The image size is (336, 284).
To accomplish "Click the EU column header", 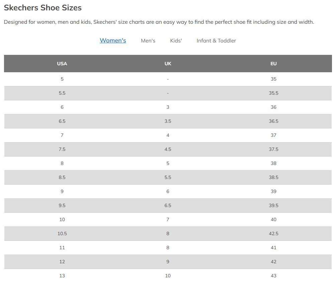I will (x=273, y=64).
